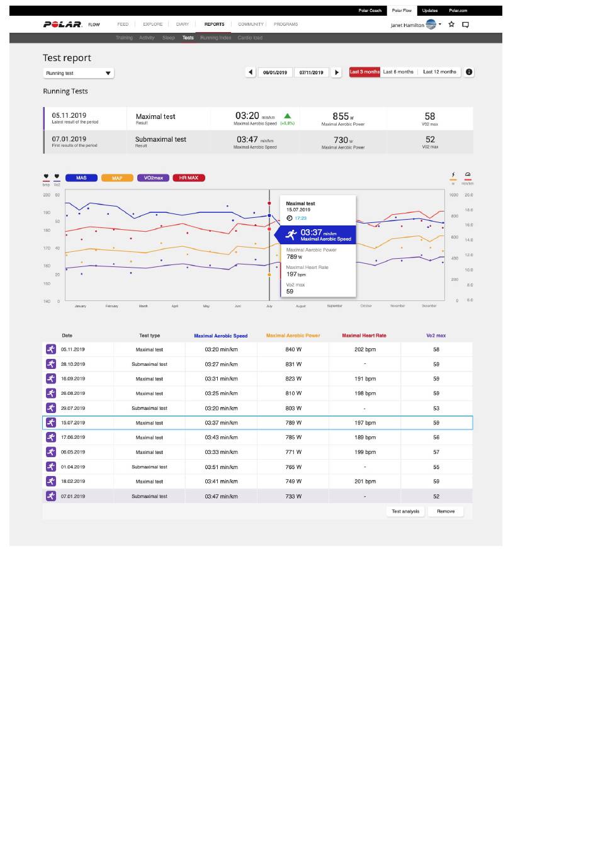Switch to the Training sub-tab
The image size is (598, 862).
pos(124,38)
